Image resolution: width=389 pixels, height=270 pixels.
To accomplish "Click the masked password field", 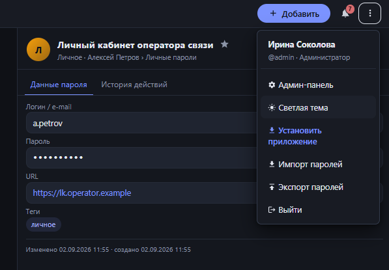I will (x=141, y=158).
